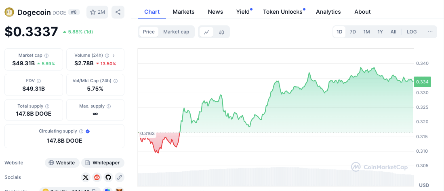444x191 pixels.
Task: Open Total supply info icon
Action: click(x=47, y=106)
